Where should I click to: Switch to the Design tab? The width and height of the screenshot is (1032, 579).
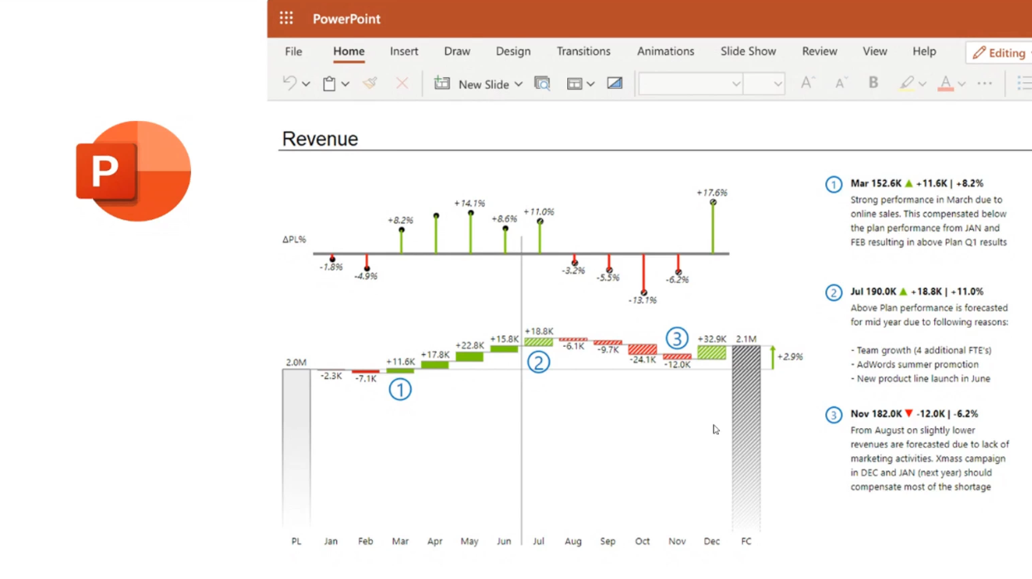pos(513,51)
